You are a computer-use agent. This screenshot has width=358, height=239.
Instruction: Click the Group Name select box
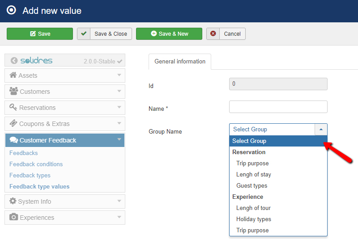(278, 130)
